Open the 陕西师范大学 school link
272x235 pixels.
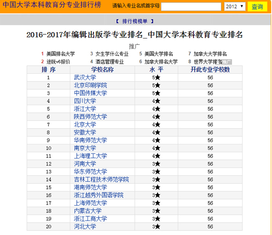coord(90,116)
